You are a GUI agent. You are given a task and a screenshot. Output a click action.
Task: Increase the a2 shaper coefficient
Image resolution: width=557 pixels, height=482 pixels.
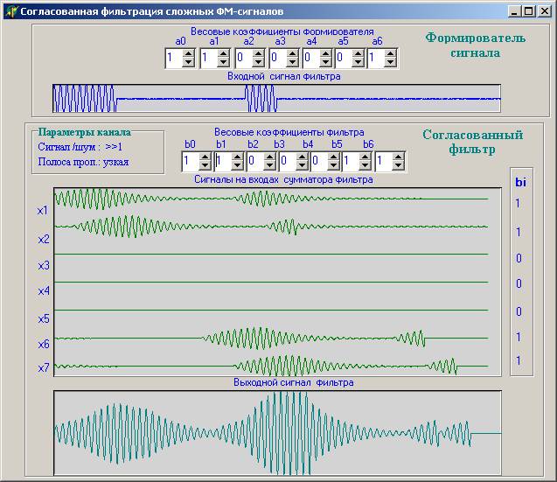point(258,54)
